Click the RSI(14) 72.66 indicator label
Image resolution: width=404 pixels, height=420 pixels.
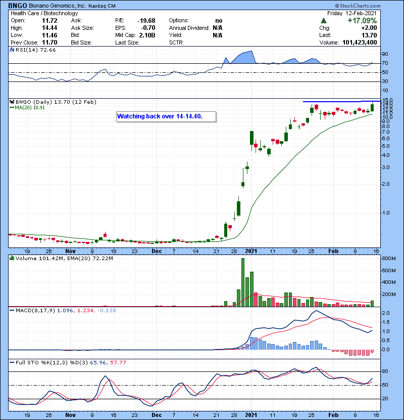point(35,50)
